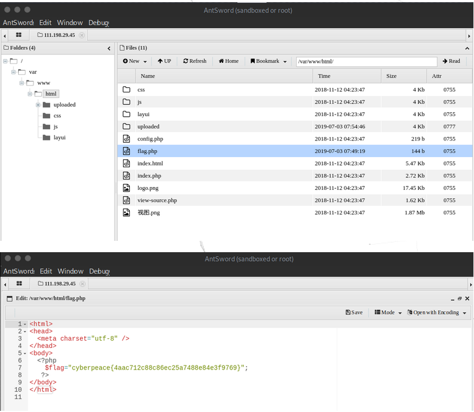Sort files by Attr column
The width and height of the screenshot is (474, 412).
click(449, 76)
